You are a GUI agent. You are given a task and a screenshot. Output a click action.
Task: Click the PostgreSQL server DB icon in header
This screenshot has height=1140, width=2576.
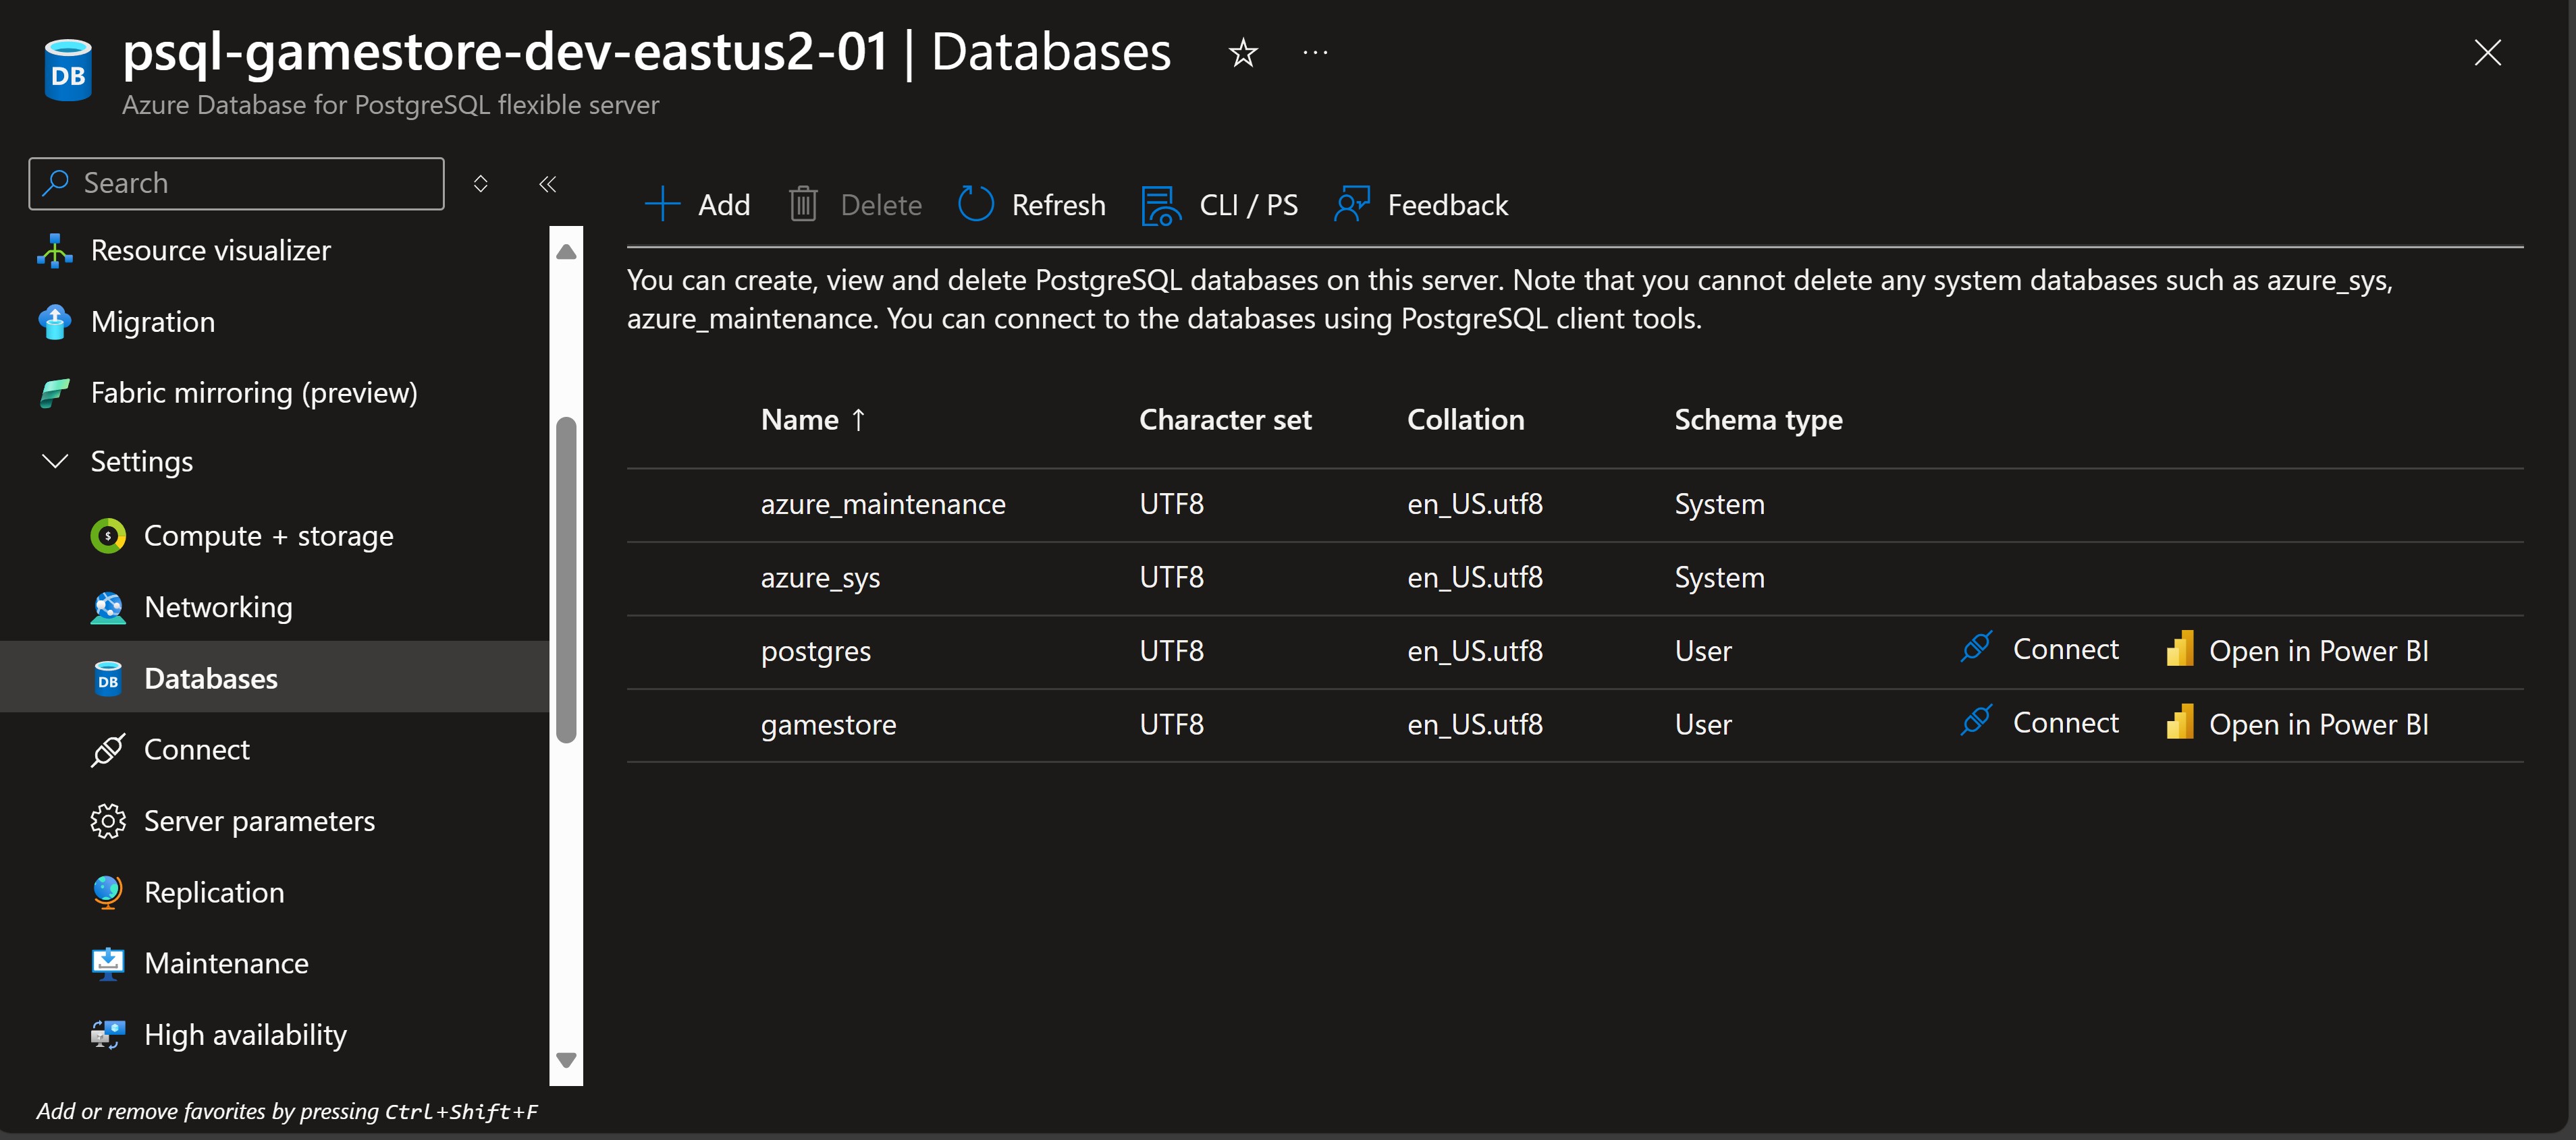pos(68,69)
